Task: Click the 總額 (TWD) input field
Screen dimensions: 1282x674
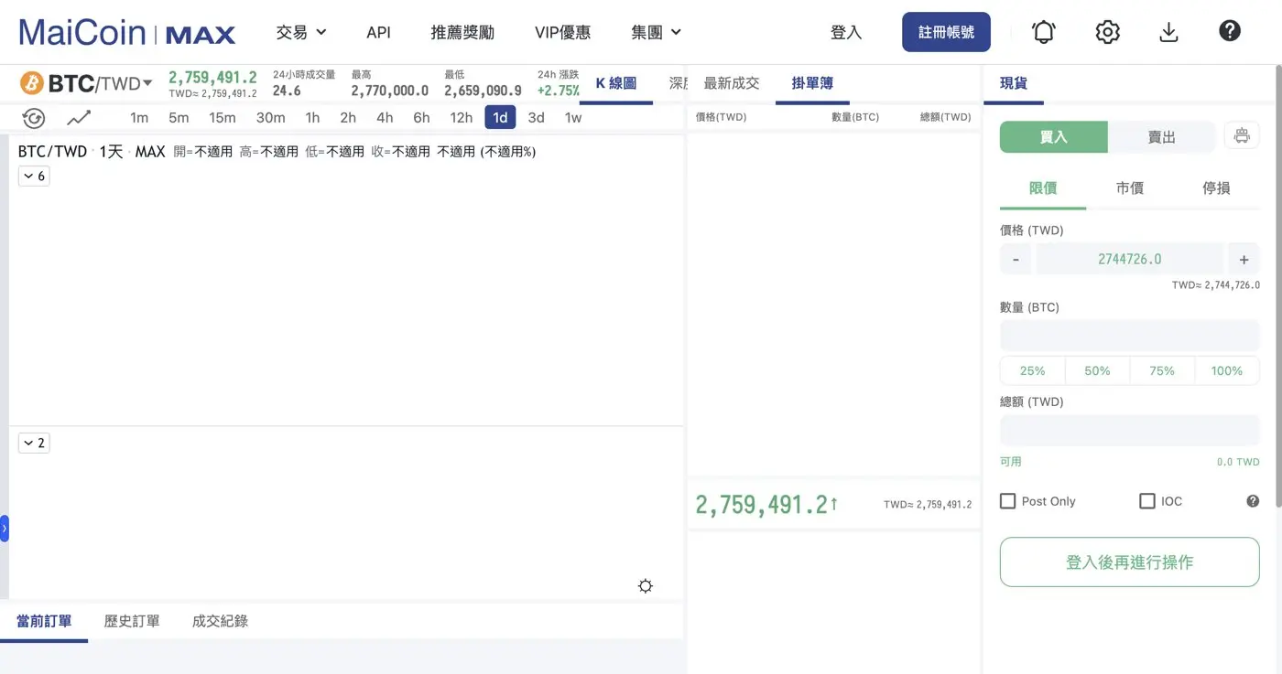Action: click(1129, 430)
